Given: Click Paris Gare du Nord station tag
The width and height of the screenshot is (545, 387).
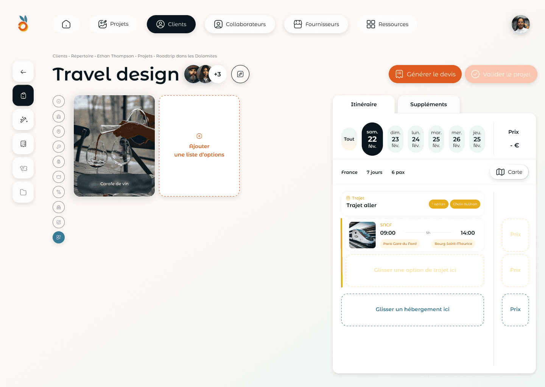Looking at the screenshot, I should coord(400,244).
